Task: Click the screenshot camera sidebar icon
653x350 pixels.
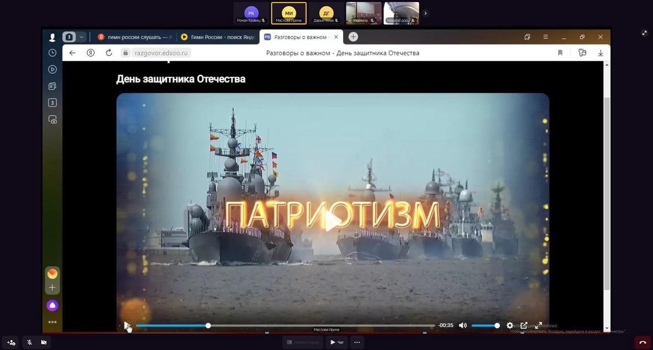Action: pos(52,119)
